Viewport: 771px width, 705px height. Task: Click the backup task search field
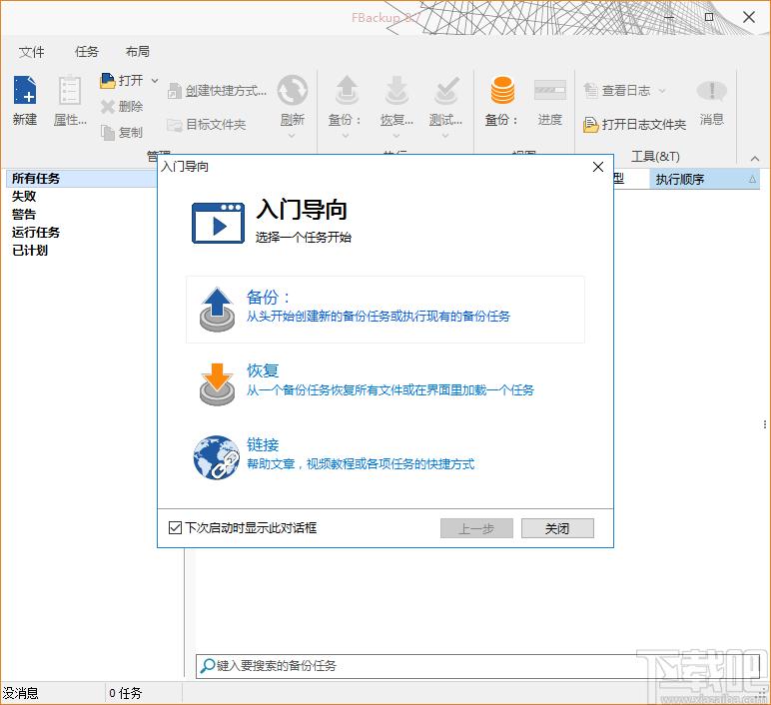pos(419,665)
